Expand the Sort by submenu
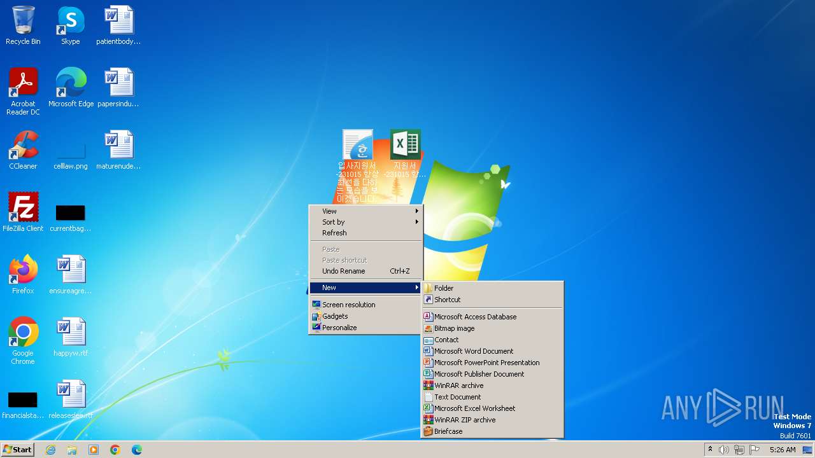Viewport: 815px width, 458px height. point(365,222)
